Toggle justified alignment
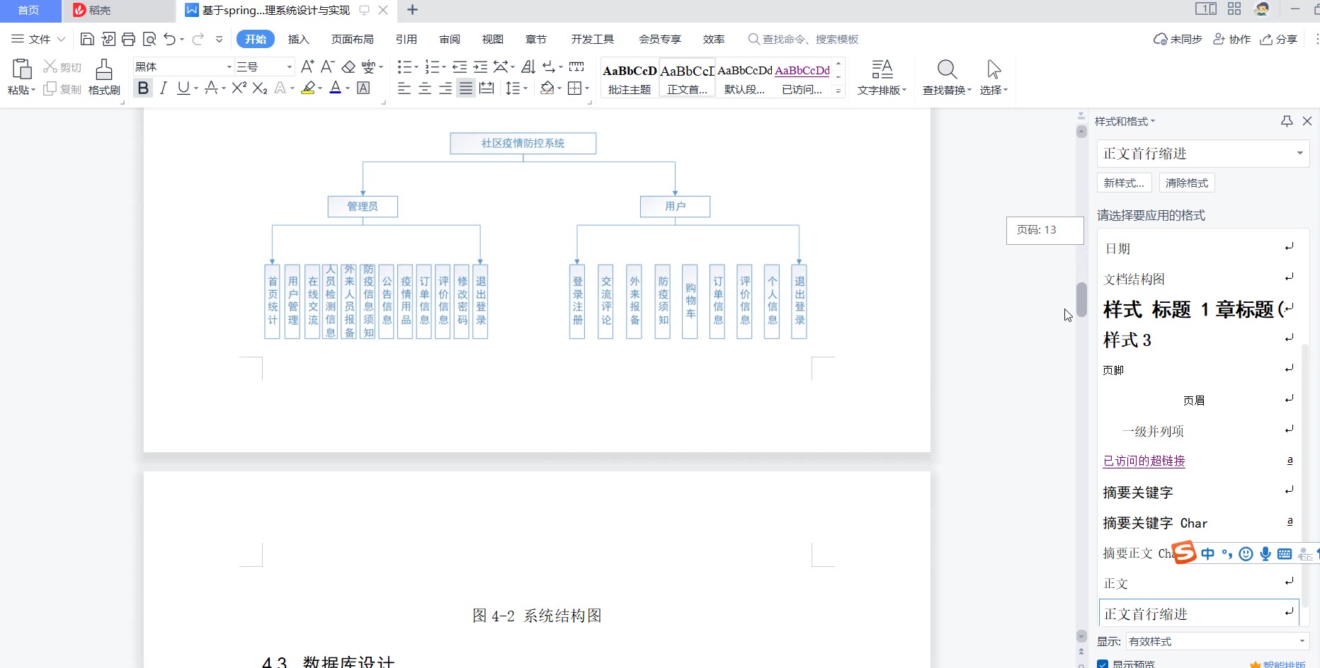Image resolution: width=1320 pixels, height=668 pixels. click(465, 88)
